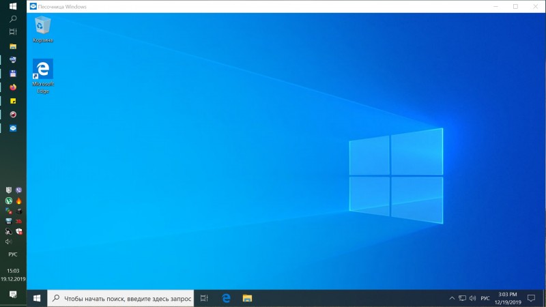Open the sandbox volume tray icon

click(472, 298)
